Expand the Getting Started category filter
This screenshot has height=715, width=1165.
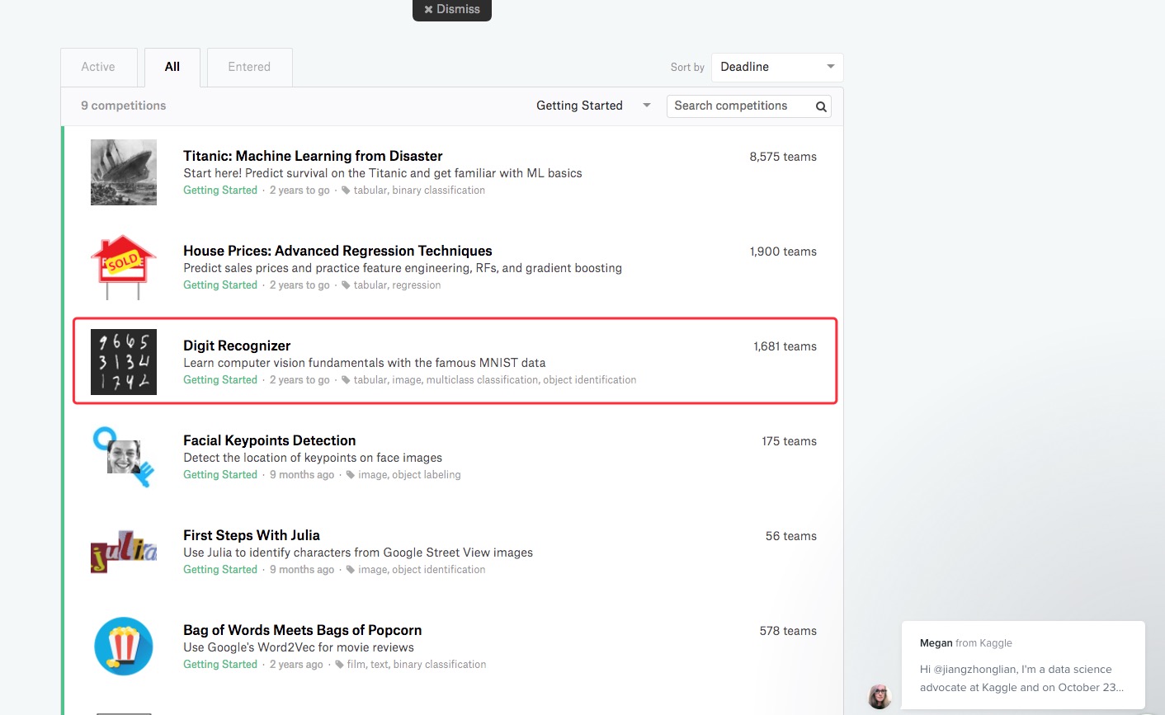click(x=592, y=106)
